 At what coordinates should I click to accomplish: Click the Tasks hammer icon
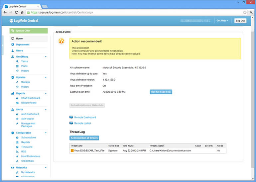17,61
